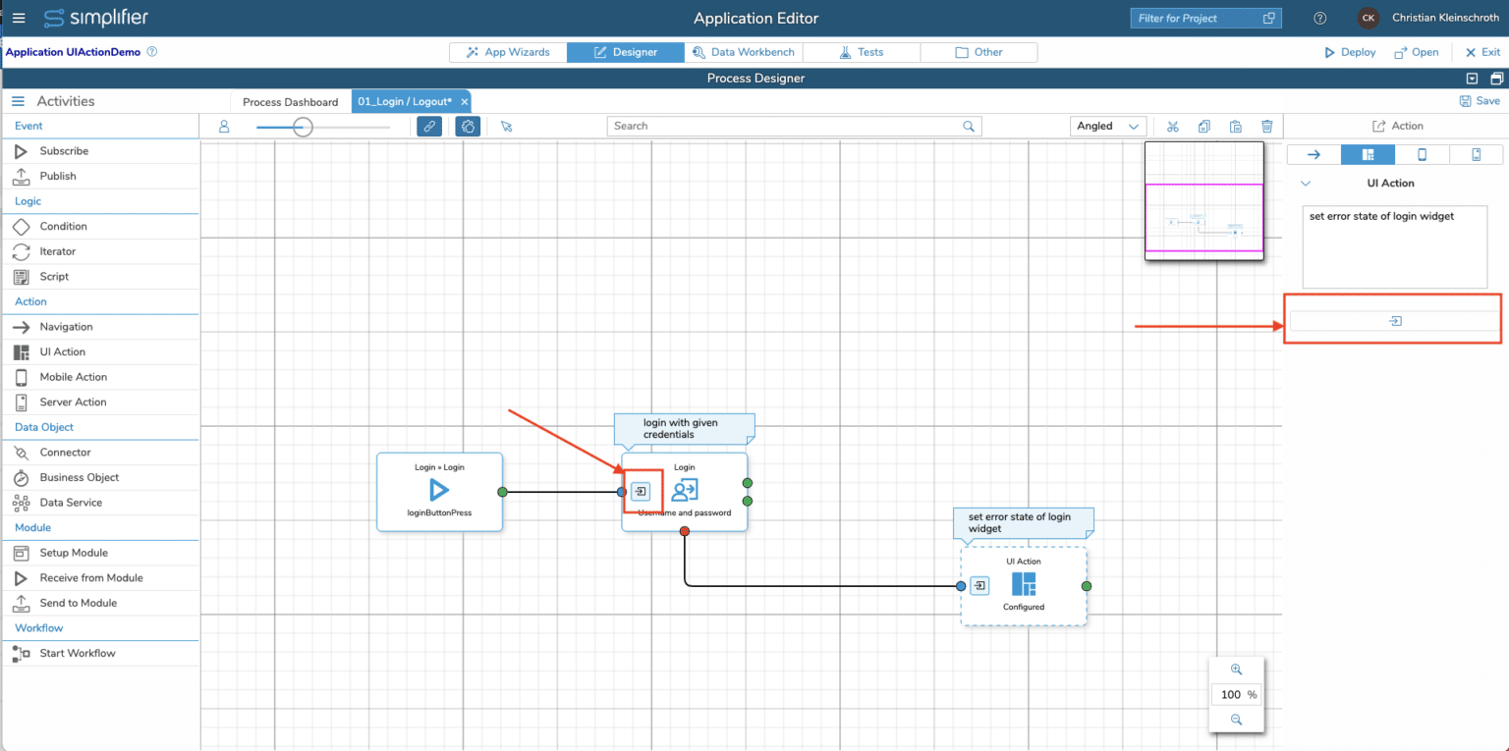Save the process

pos(1480,101)
